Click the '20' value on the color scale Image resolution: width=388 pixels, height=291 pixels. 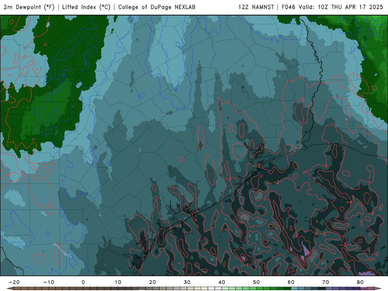pos(152,282)
